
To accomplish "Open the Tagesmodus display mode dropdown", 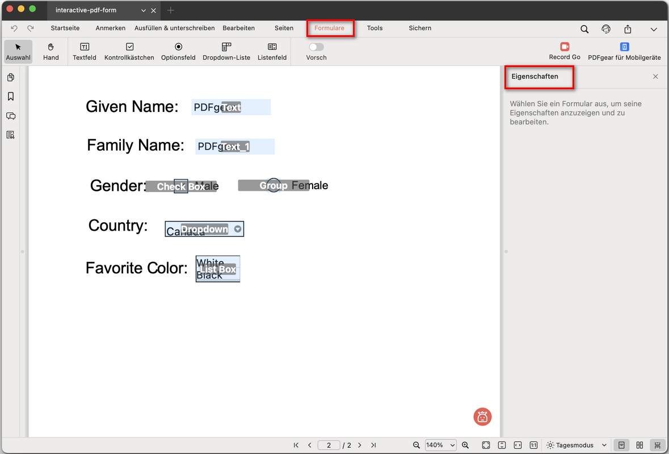I will [577, 445].
